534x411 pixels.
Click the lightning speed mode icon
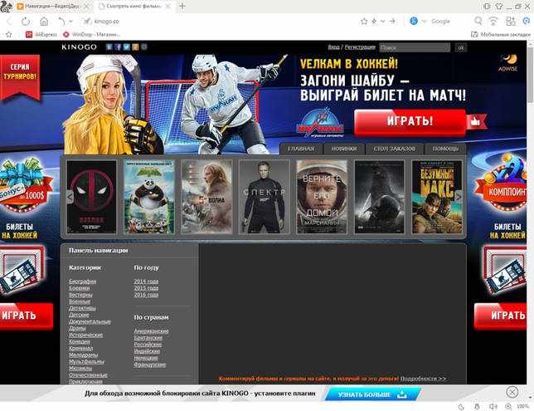(x=374, y=22)
